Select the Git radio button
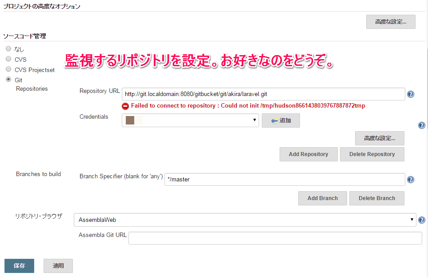The height and width of the screenshot is (277, 428). tap(8, 80)
